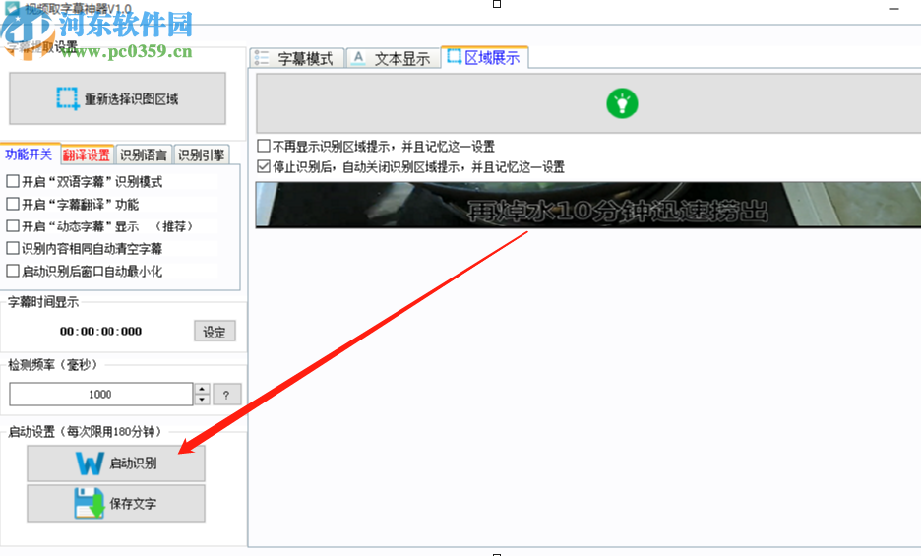Click the green lightbulb hint icon
Viewport: 921px width, 556px height.
tap(622, 103)
